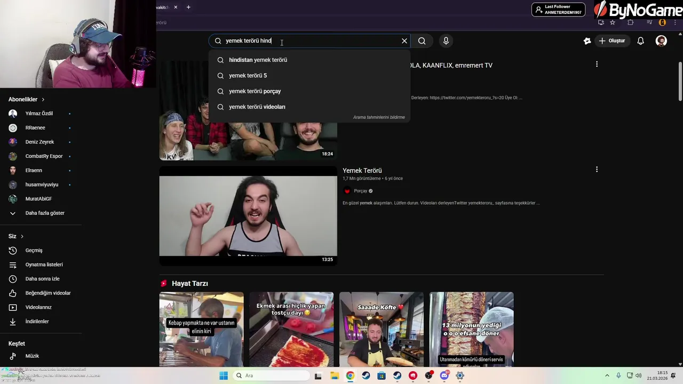Open Daha sonra izle watch later

click(42, 279)
